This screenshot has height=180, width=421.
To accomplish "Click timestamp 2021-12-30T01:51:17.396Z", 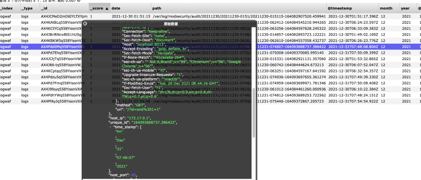I will tap(353, 16).
